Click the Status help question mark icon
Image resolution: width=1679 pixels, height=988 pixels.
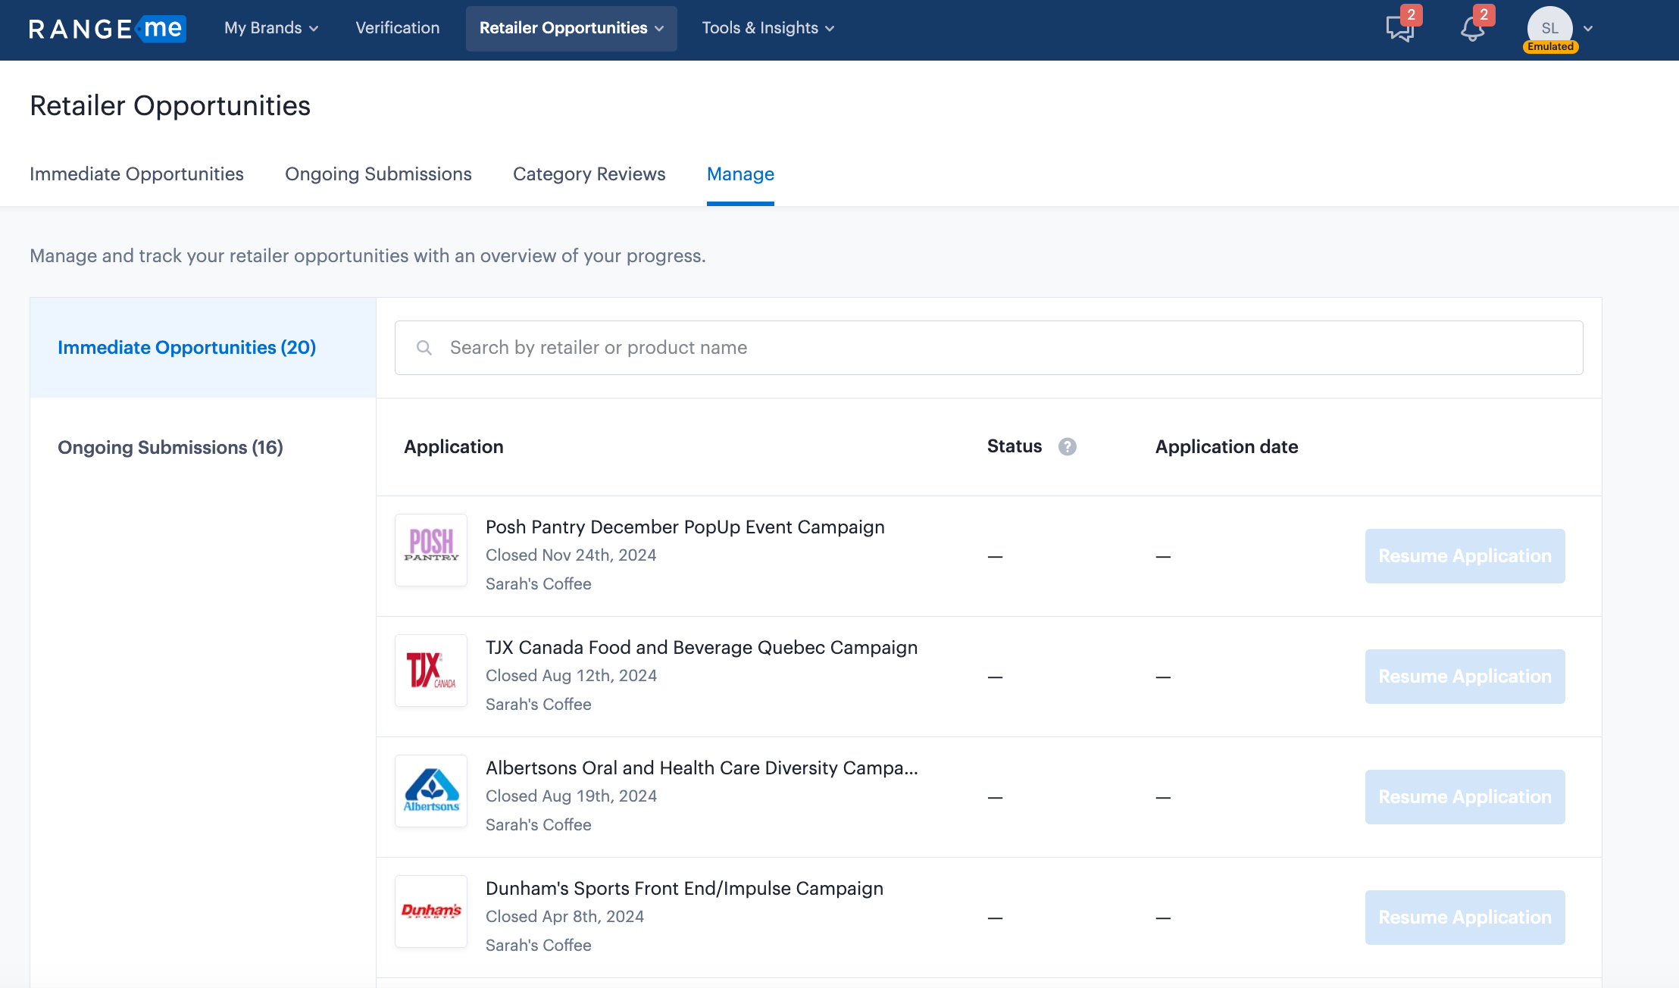tap(1068, 447)
